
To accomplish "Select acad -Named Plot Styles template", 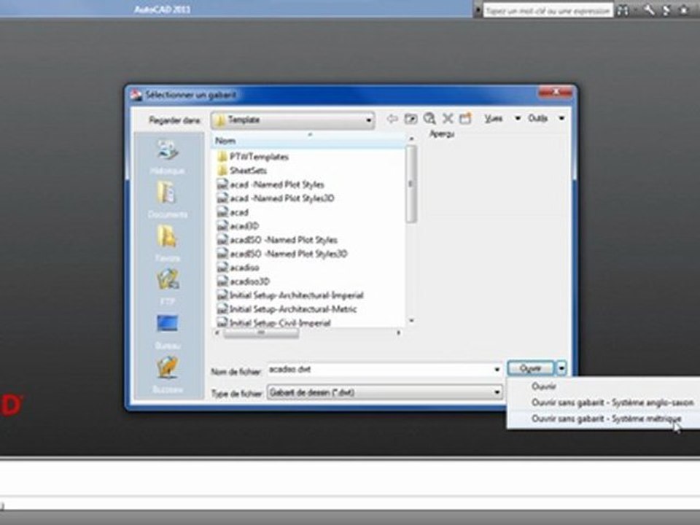I will coord(271,184).
